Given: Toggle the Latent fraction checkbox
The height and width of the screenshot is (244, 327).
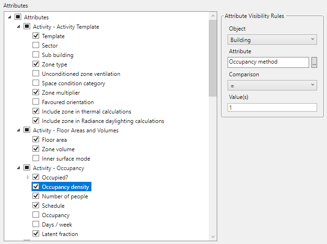Looking at the screenshot, I should pos(36,234).
